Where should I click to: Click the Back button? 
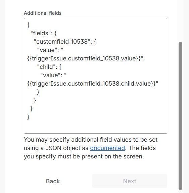click(x=53, y=181)
